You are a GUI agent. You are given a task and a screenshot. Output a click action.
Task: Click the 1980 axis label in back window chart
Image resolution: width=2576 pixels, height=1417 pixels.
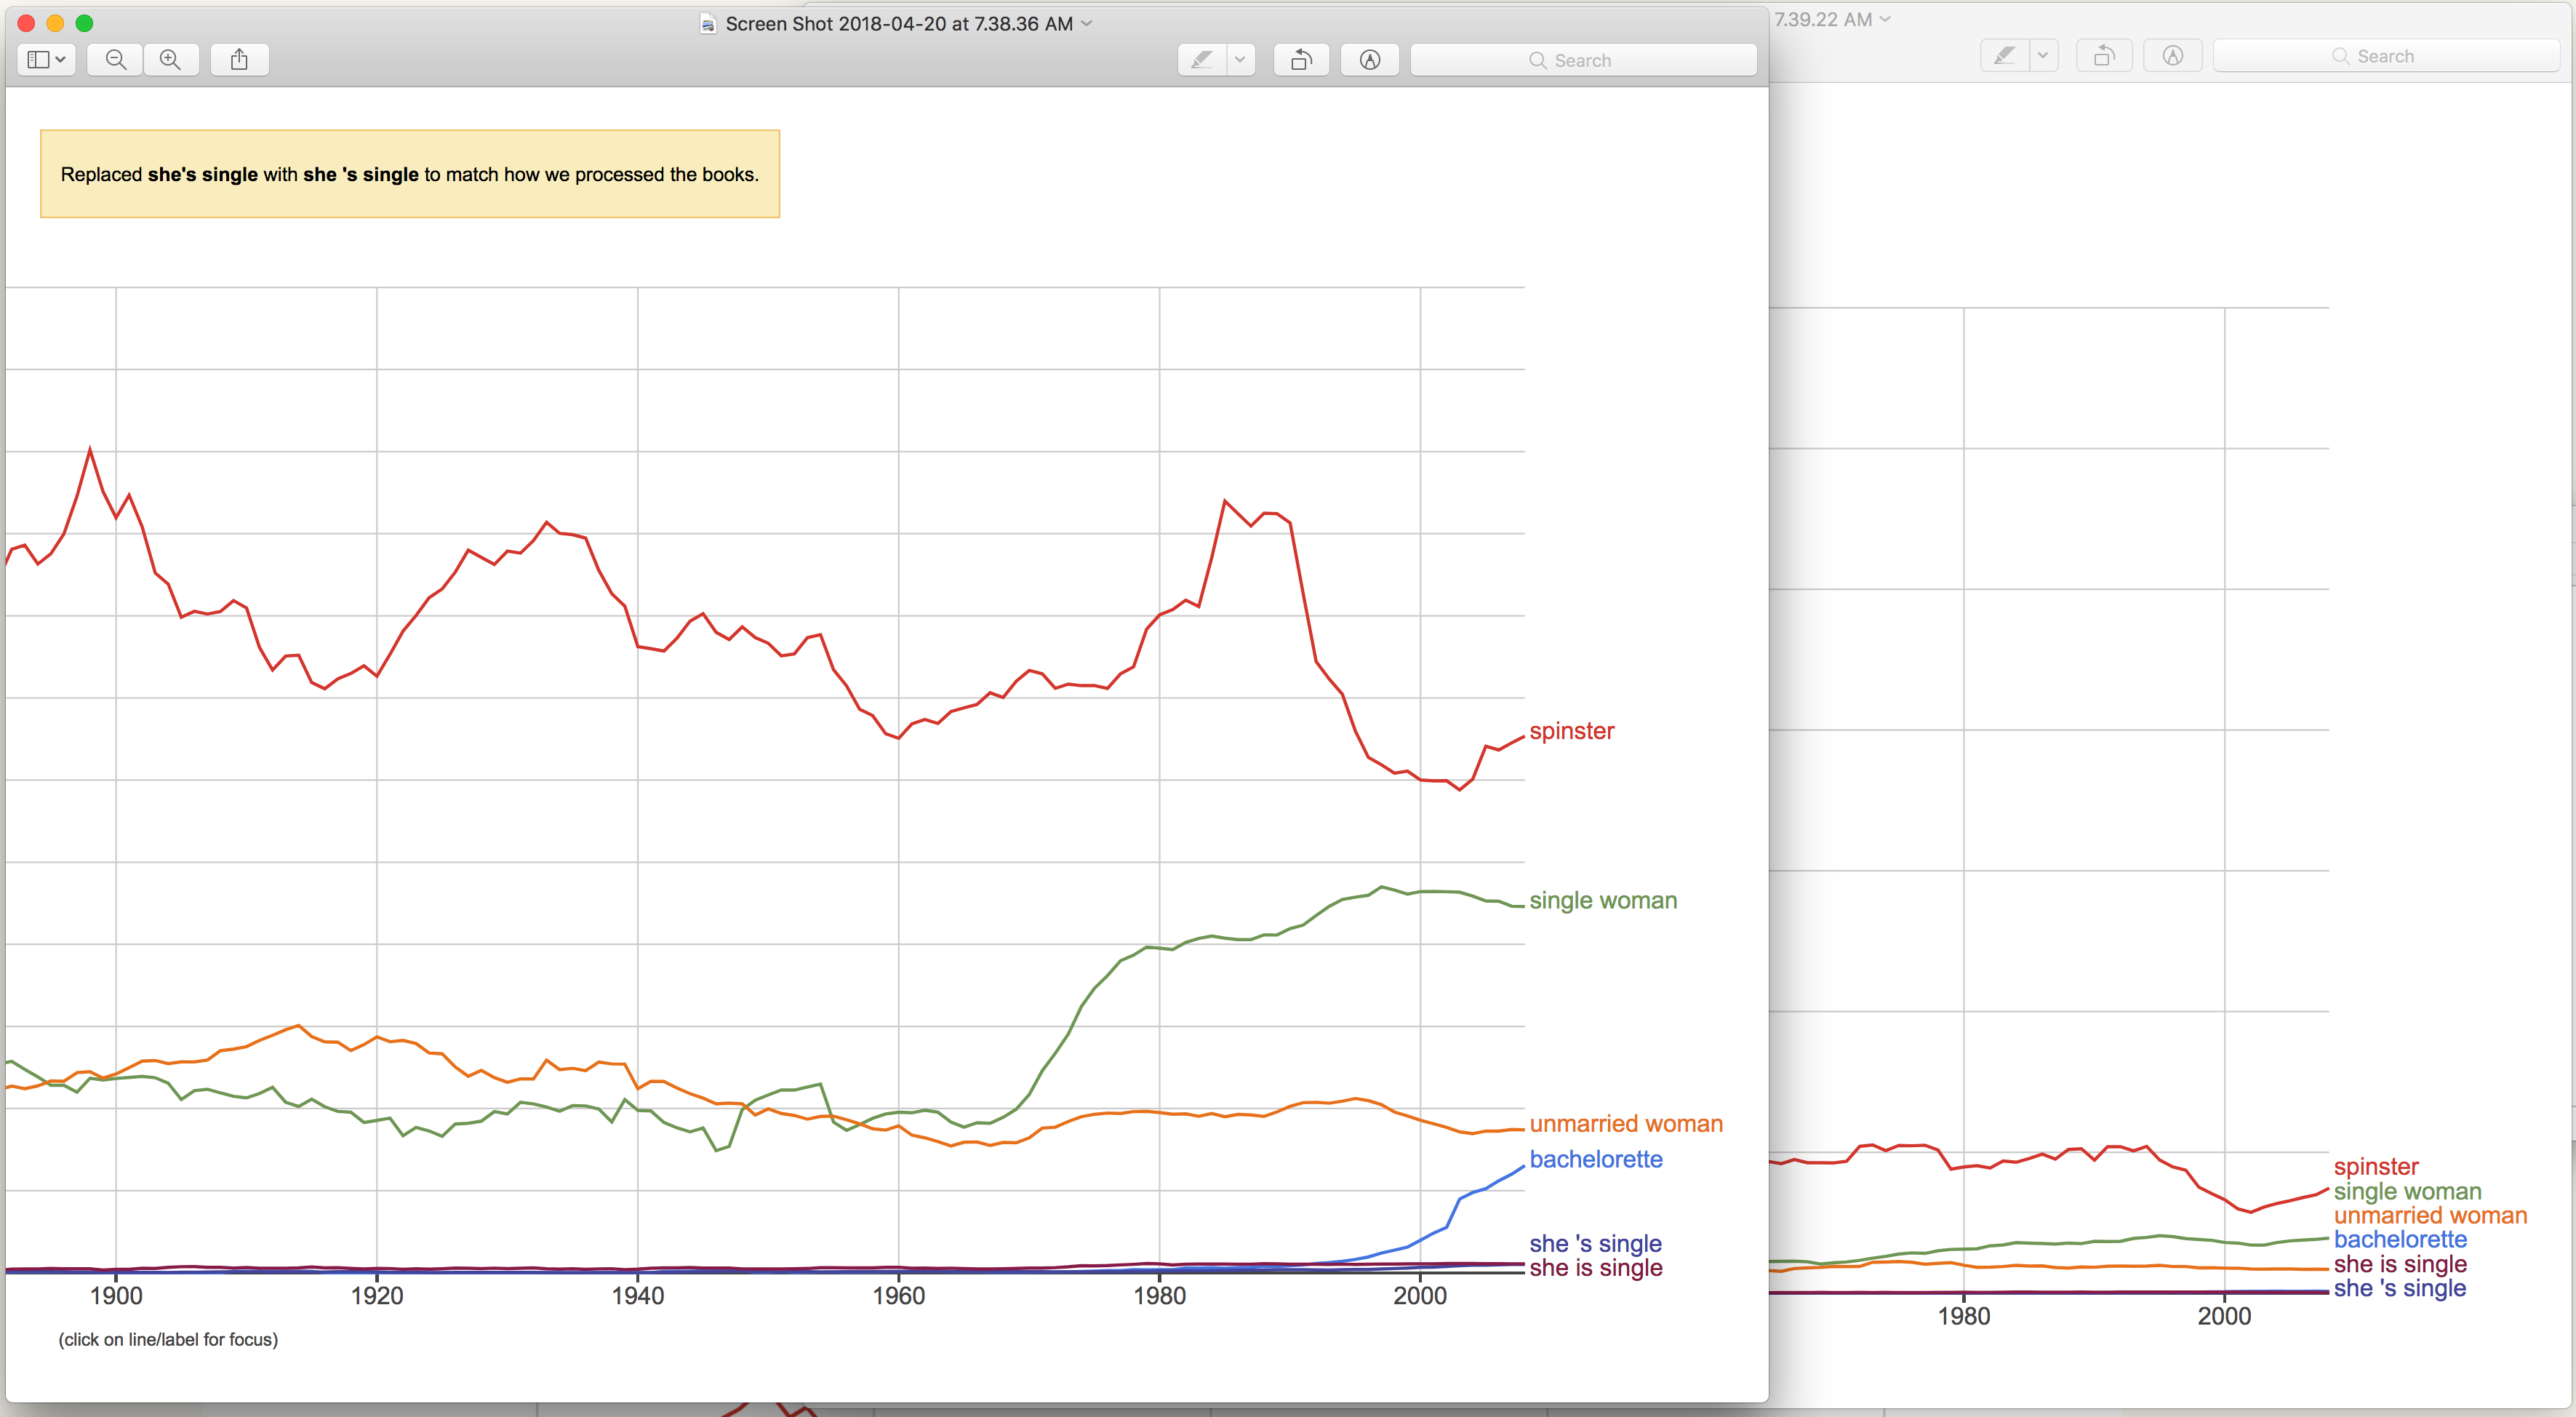[1964, 1316]
